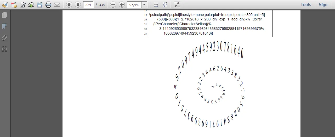The height and width of the screenshot is (137, 335).
Task: Send the file via the email envelope icon
Action: [57, 4]
